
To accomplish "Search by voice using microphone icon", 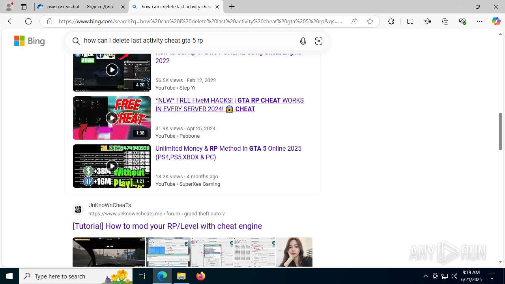I will click(303, 41).
